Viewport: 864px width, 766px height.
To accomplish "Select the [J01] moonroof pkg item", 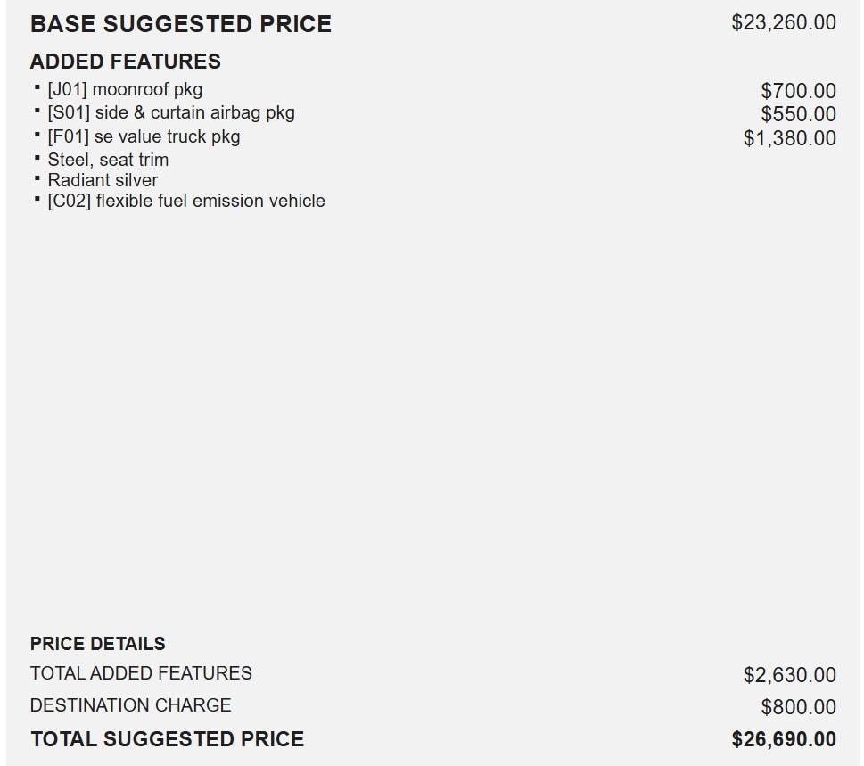I will (125, 89).
